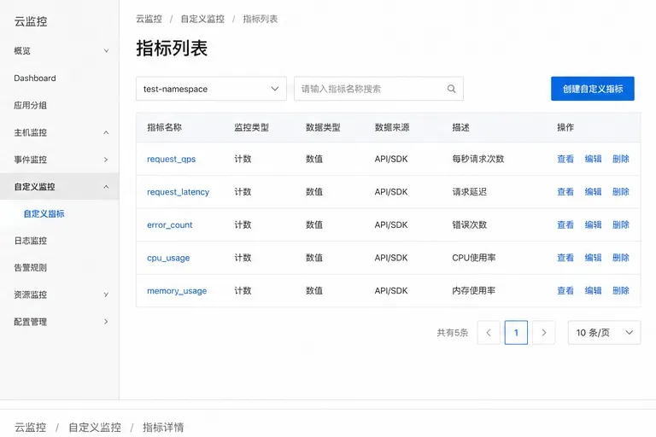Screen dimensions: 656x437
Task: Click 主机监控 sidebar label
Action: point(30,132)
